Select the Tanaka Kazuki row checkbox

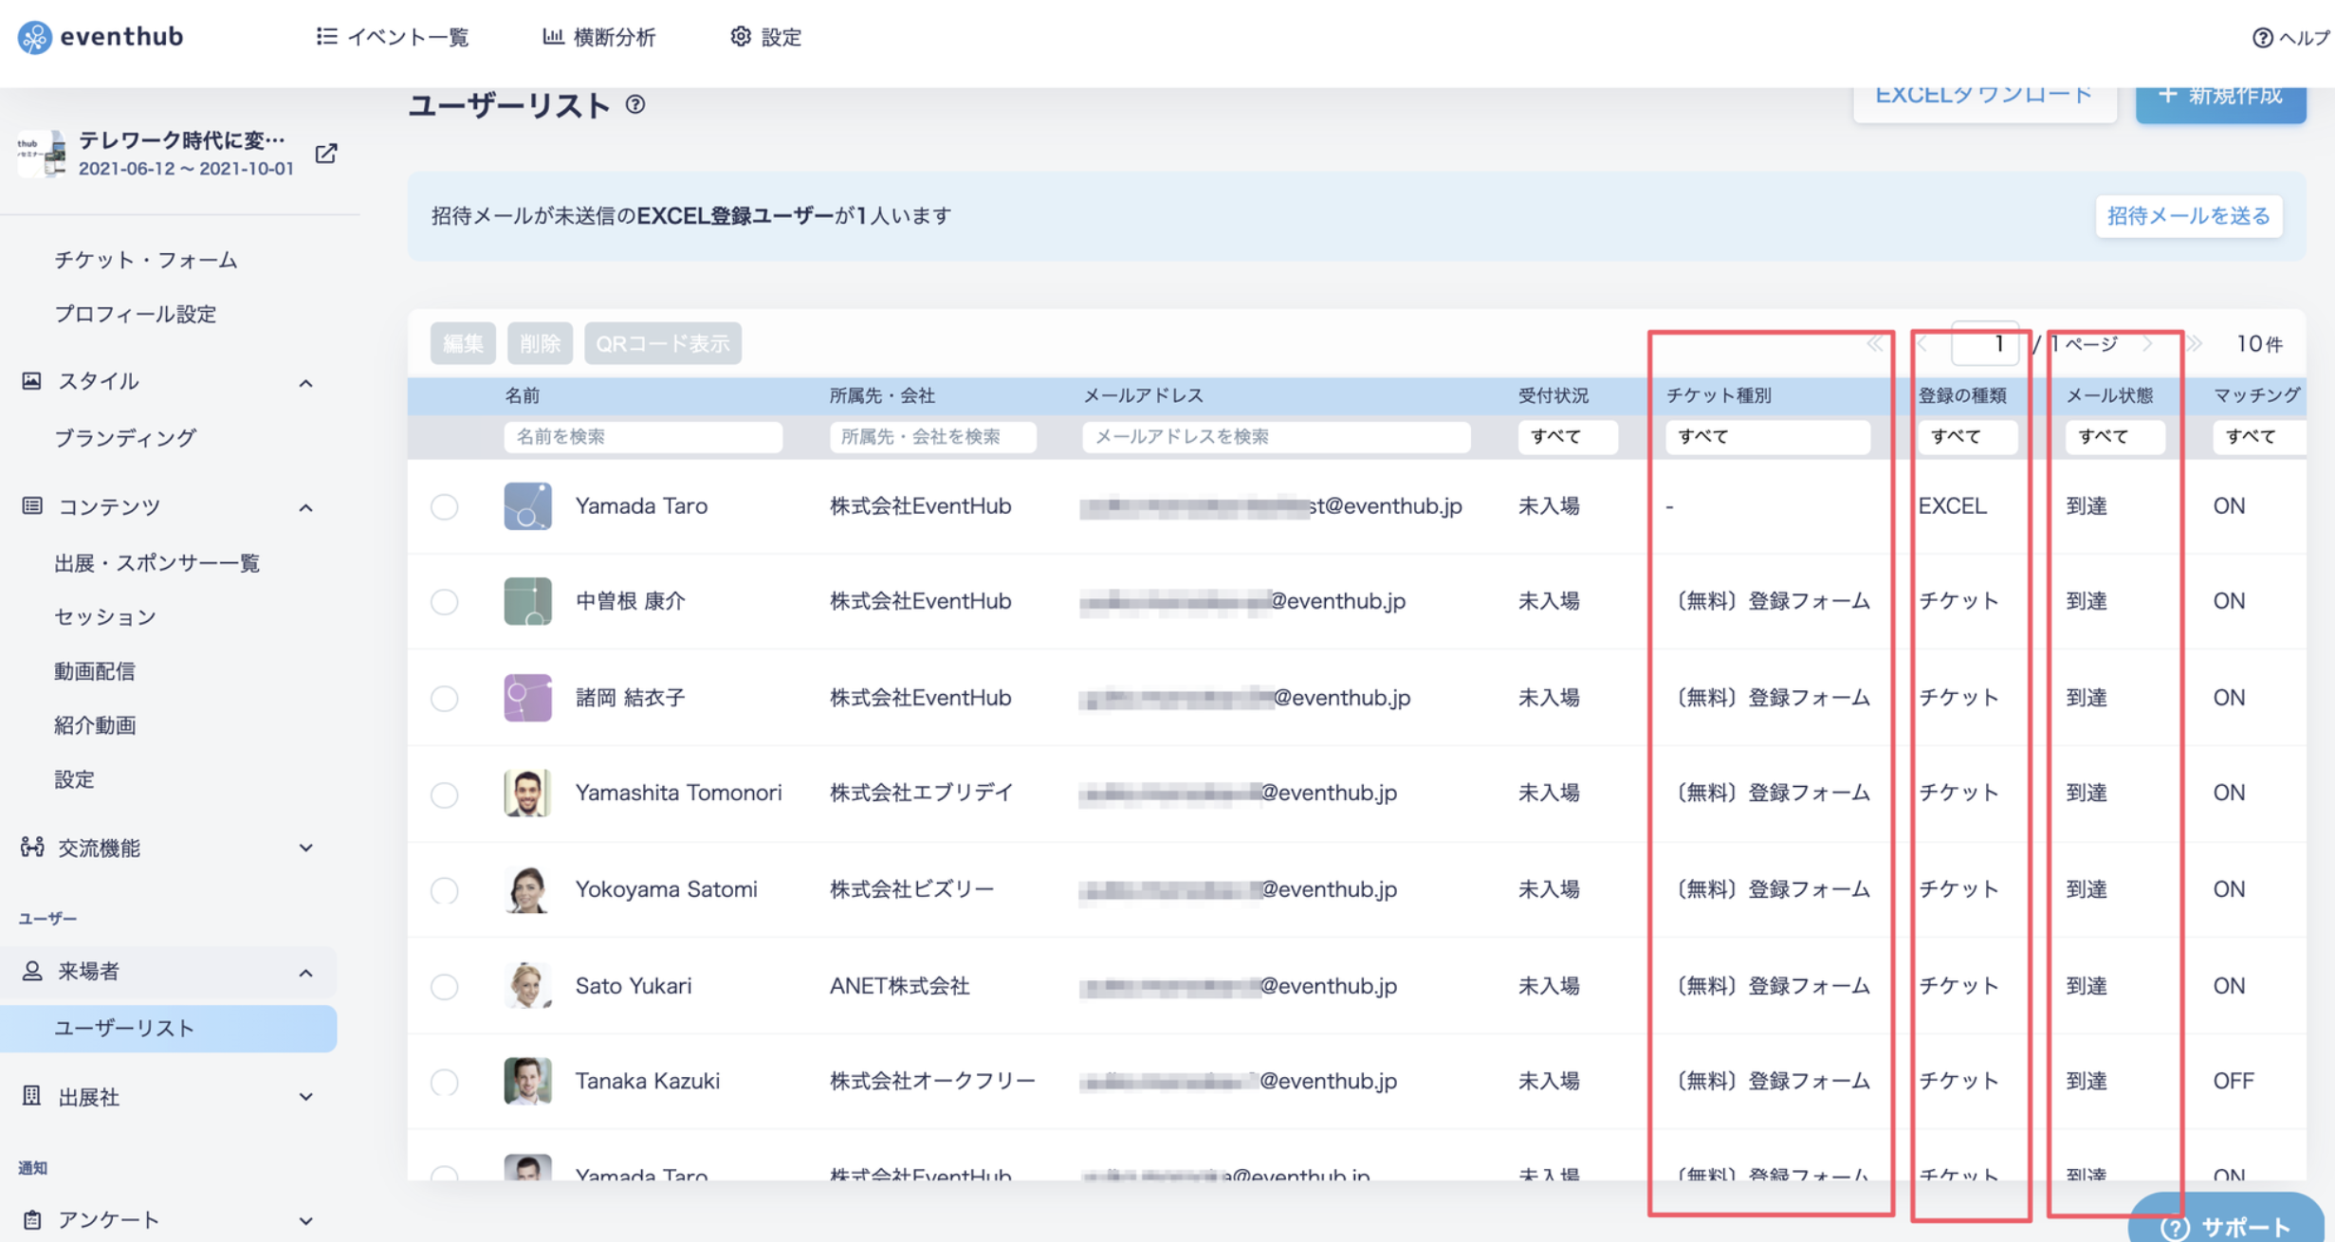[x=444, y=1082]
